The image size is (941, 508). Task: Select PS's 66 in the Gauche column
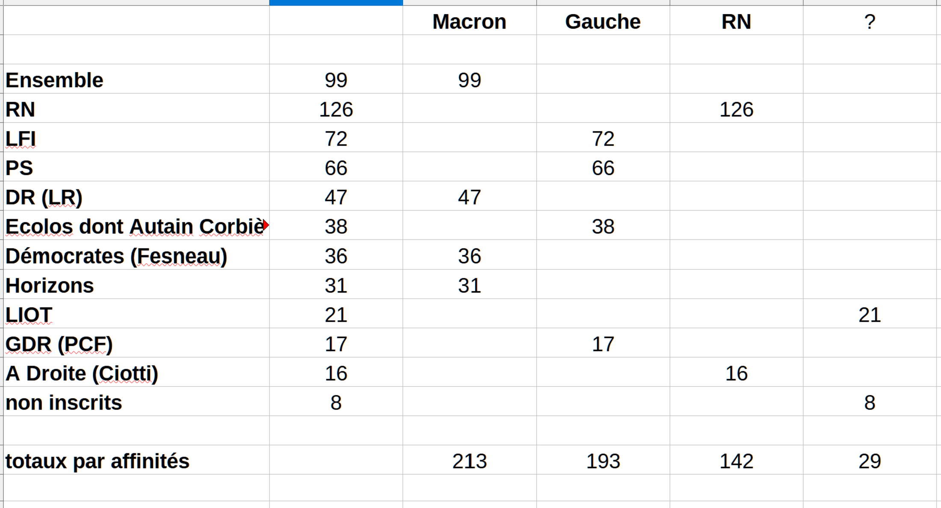603,168
